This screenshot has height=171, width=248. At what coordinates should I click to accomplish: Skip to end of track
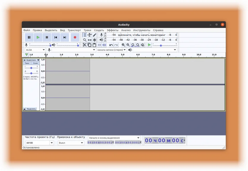coord(64,37)
